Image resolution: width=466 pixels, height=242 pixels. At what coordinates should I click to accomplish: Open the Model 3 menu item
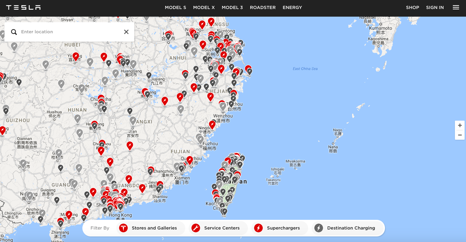pos(232,7)
